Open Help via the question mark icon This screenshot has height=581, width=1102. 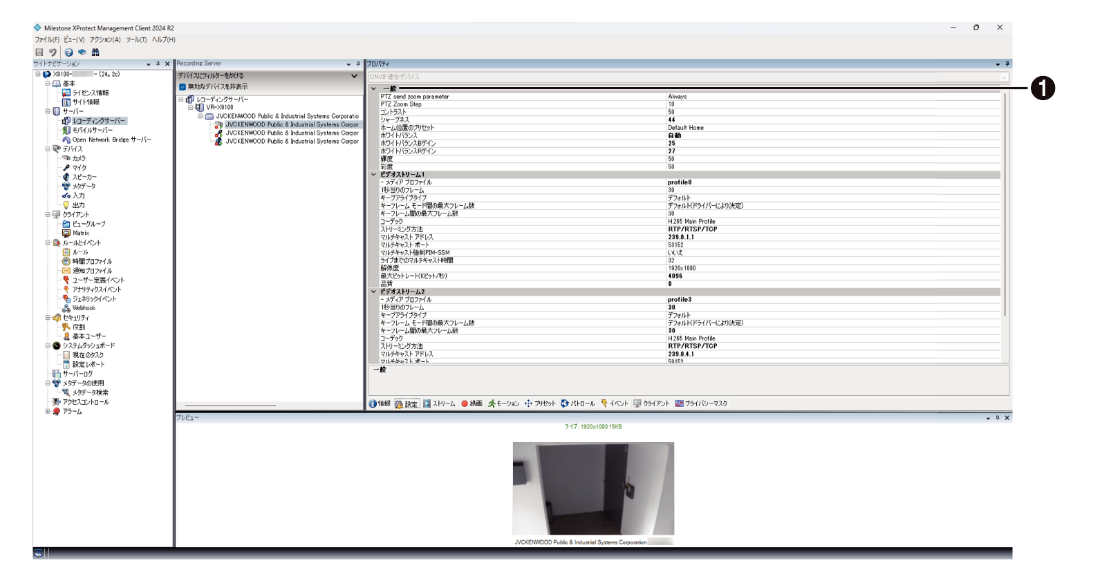68,53
